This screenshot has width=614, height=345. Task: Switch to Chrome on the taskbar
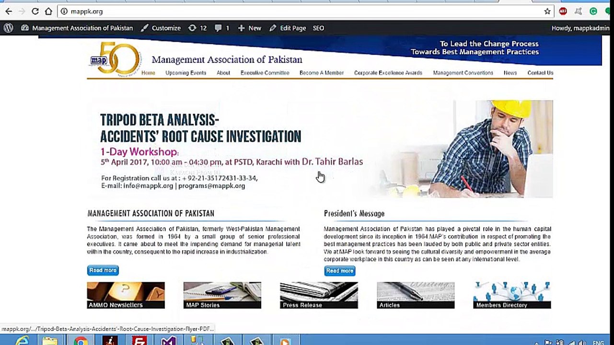coord(81,341)
